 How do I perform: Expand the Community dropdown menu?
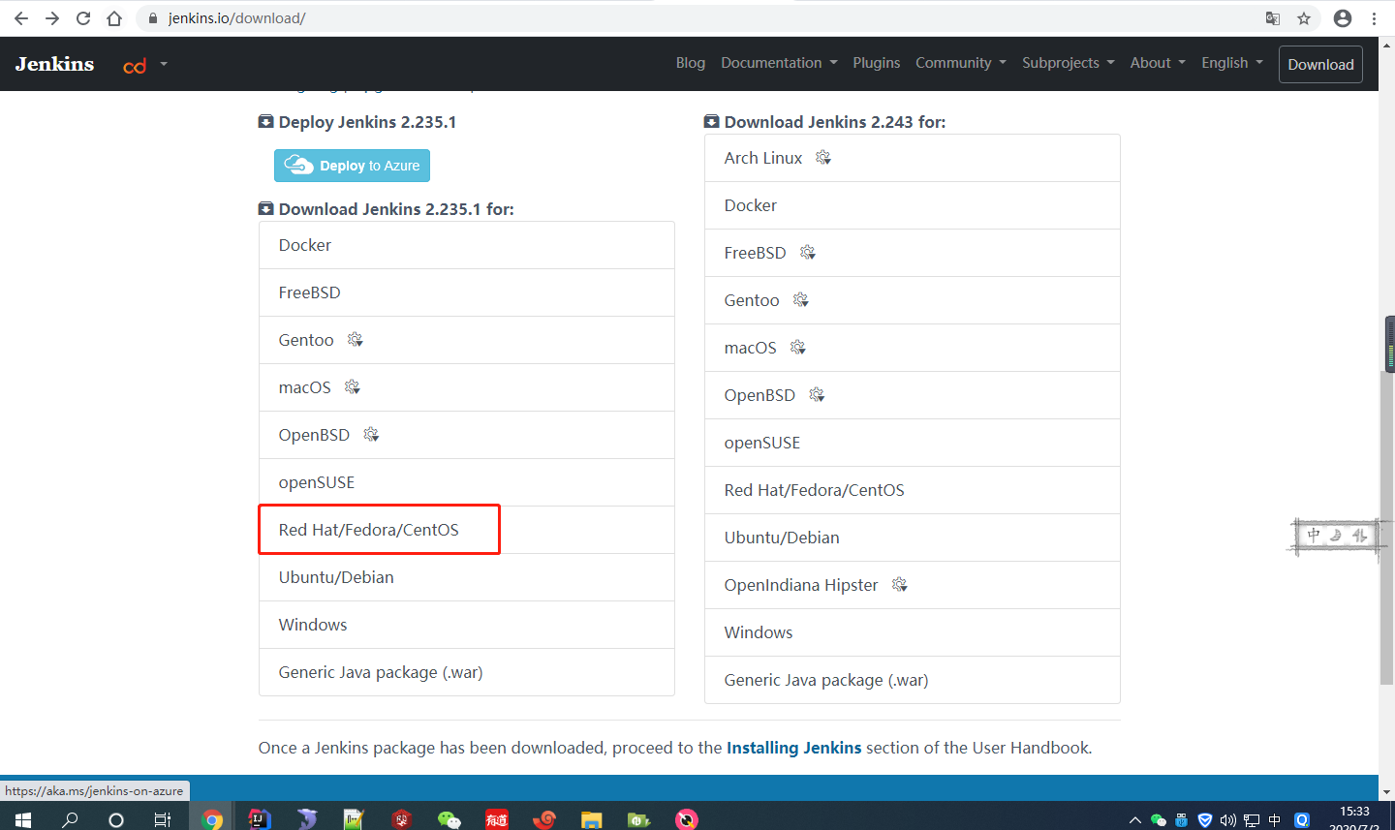click(960, 63)
